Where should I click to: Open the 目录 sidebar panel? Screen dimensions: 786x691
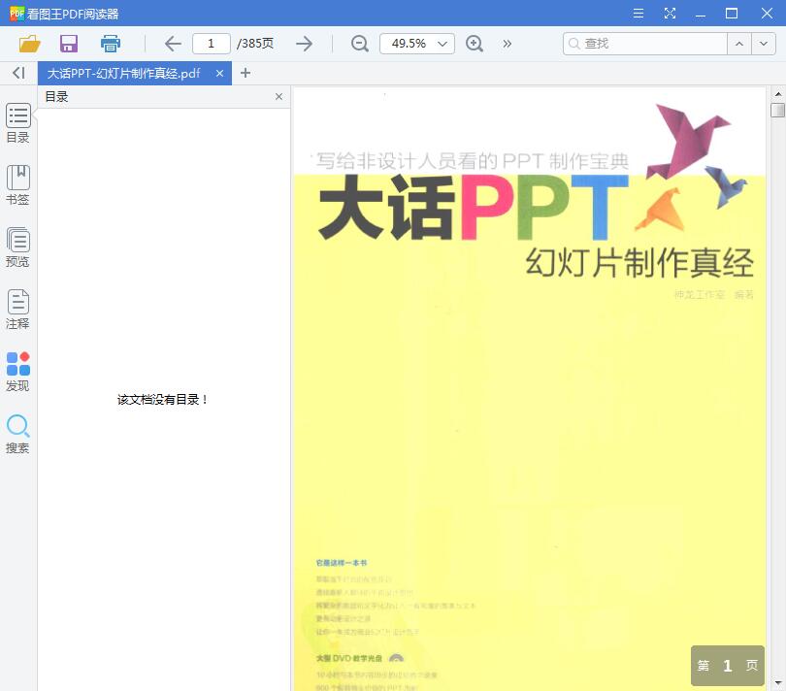click(x=18, y=123)
